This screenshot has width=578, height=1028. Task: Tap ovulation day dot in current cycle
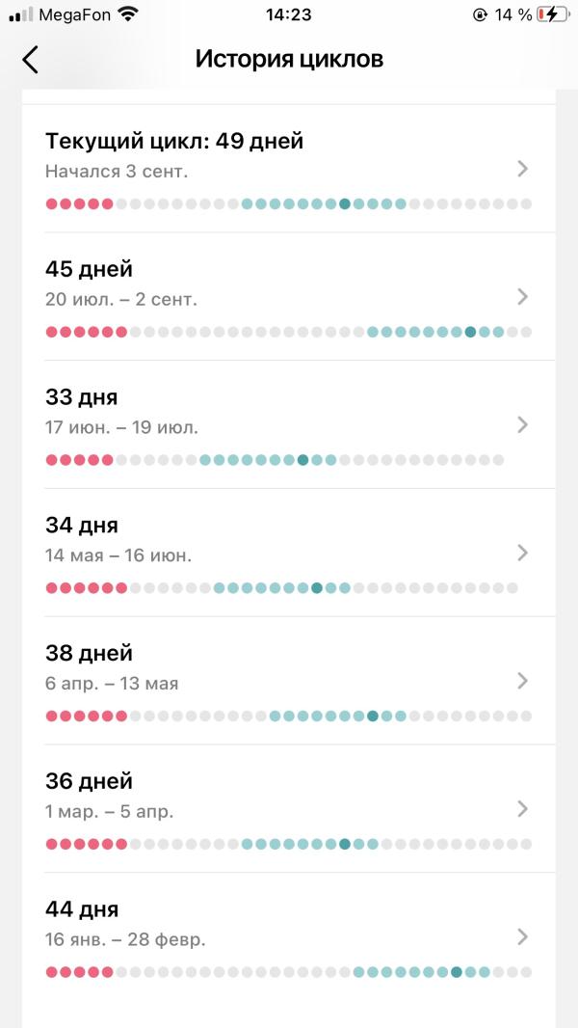(x=345, y=203)
